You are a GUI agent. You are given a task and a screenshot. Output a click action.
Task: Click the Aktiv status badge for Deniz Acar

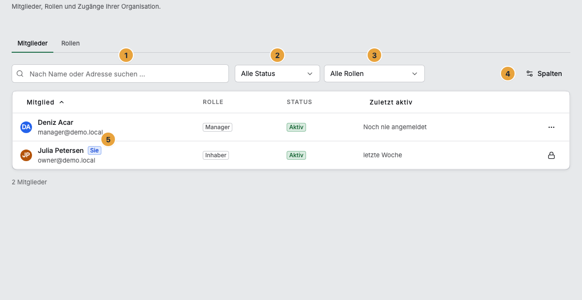tap(296, 127)
